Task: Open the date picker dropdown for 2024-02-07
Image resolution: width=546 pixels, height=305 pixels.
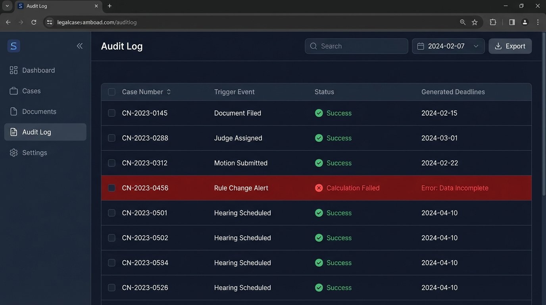Action: click(x=476, y=46)
